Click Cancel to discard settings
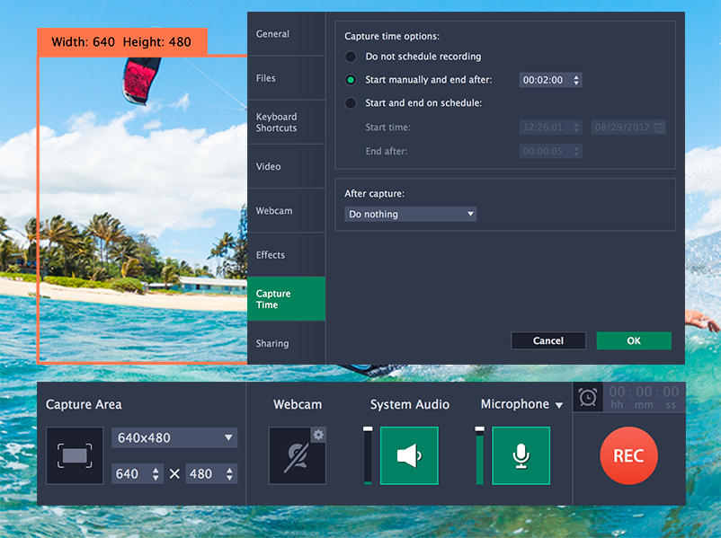The image size is (721, 538). pos(548,340)
